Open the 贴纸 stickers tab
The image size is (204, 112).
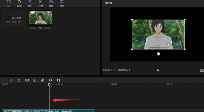pos(19,3)
